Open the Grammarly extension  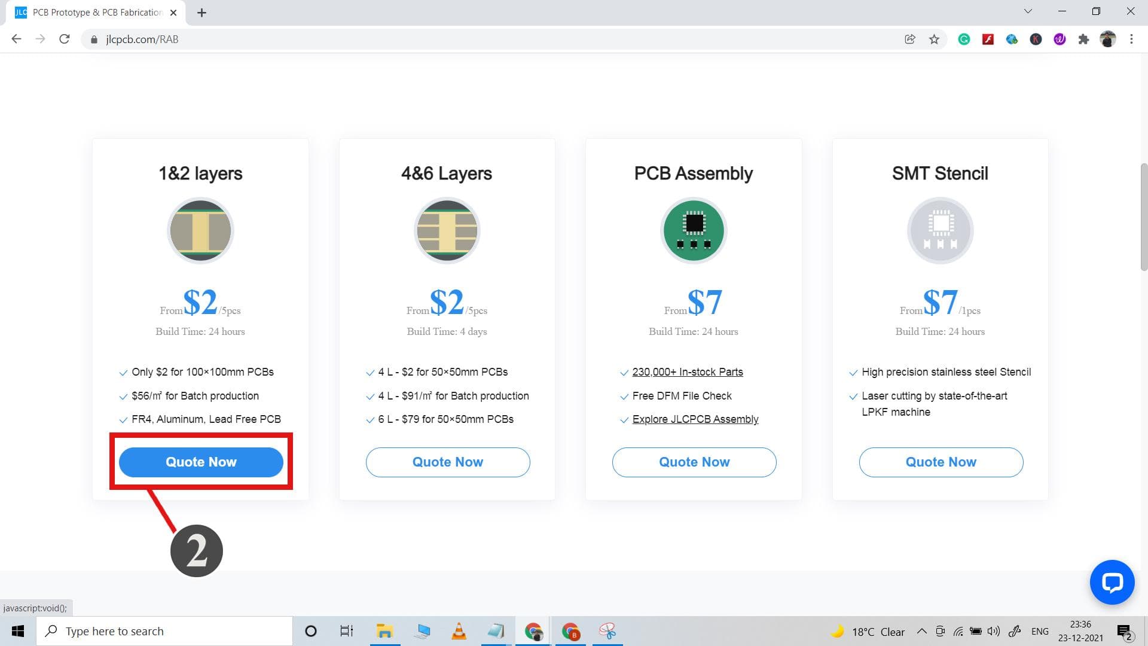tap(964, 39)
